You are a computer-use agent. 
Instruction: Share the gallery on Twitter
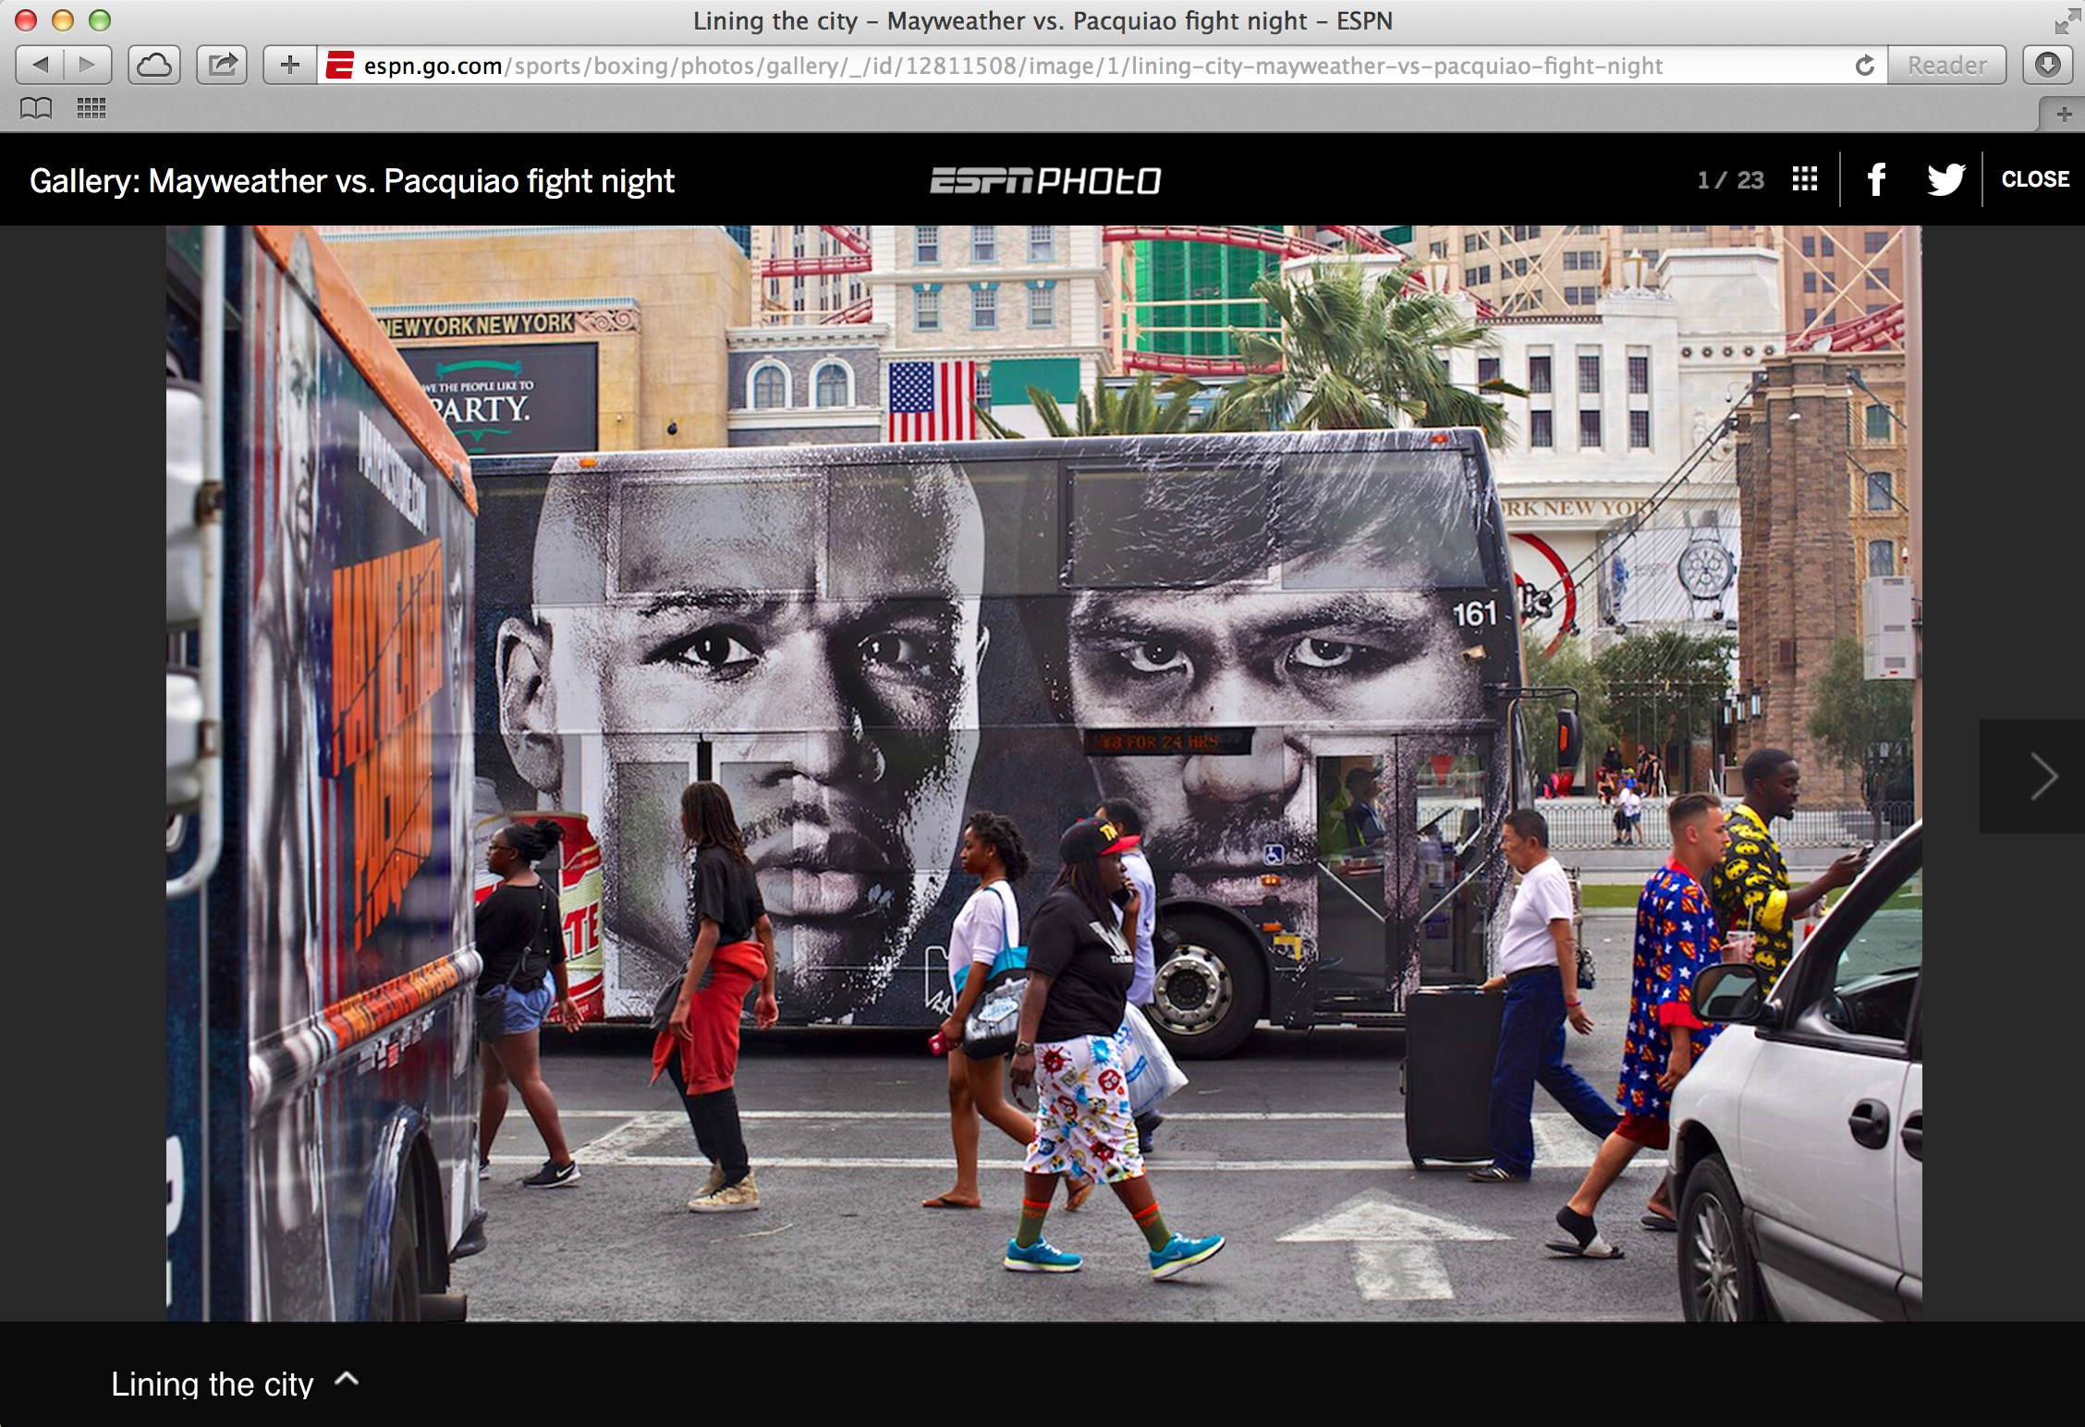(1946, 179)
